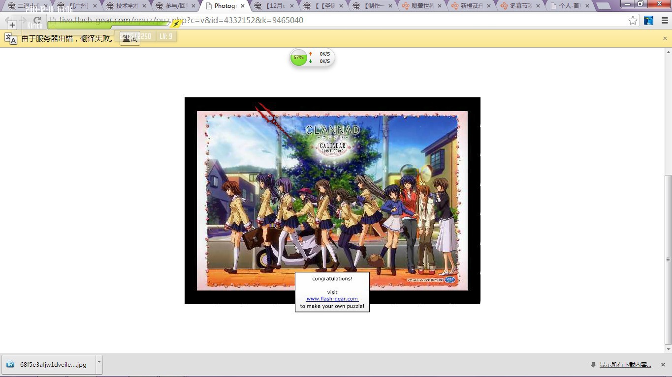The width and height of the screenshot is (672, 377).
Task: Click the bookmark star icon
Action: 633,21
